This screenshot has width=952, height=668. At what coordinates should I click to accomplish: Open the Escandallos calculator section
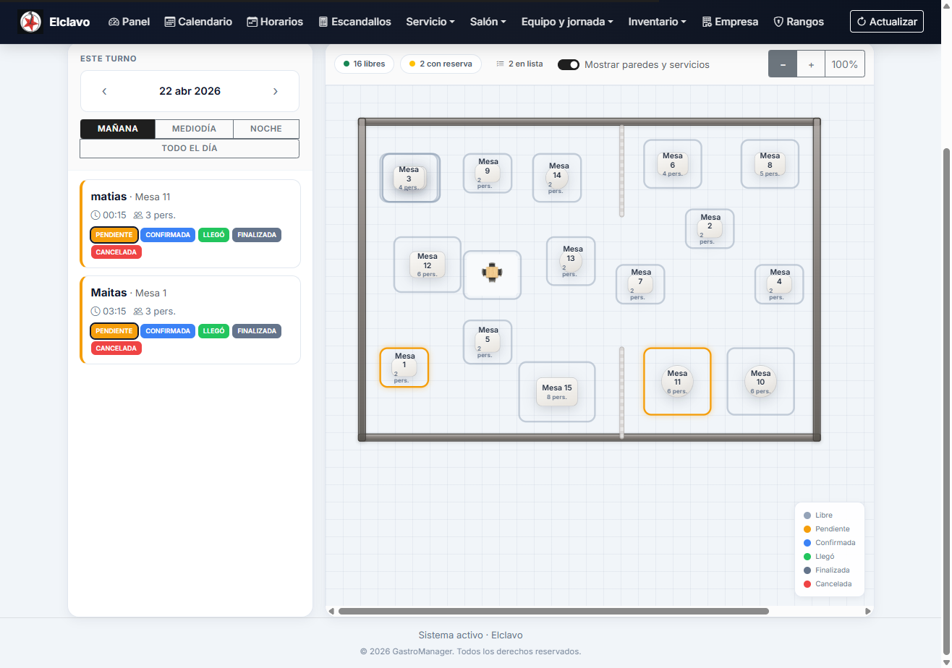tap(354, 22)
